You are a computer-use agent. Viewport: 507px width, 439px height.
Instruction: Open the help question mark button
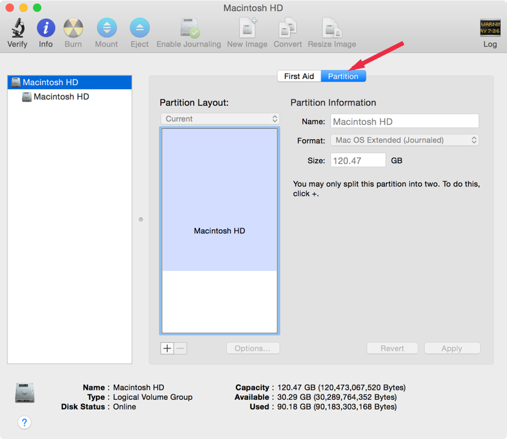tap(25, 422)
